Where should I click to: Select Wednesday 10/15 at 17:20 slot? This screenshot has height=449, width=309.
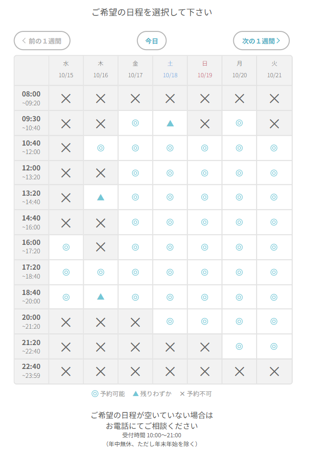click(66, 272)
